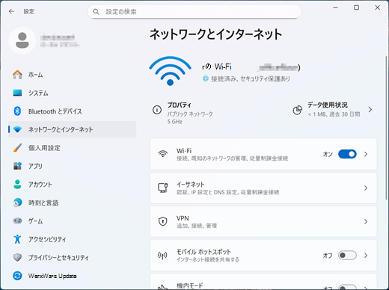This screenshot has width=389, height=290.
Task: Open the mobile hotspot row chevron
Action: [x=366, y=256]
